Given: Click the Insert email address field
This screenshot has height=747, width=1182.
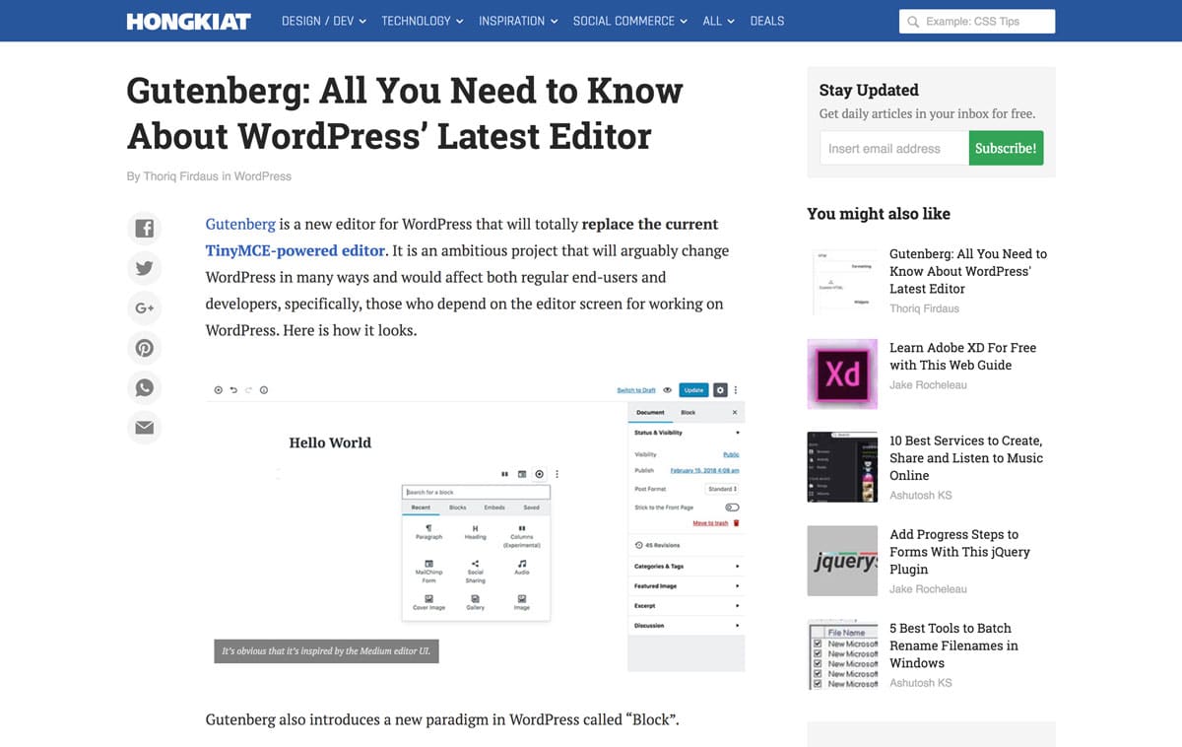Looking at the screenshot, I should pyautogui.click(x=894, y=148).
